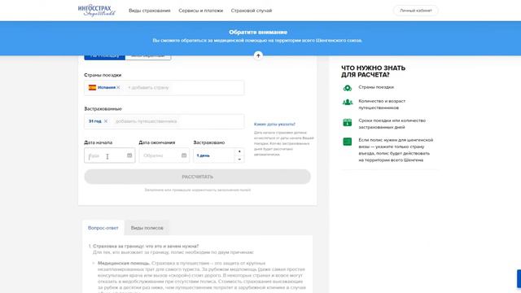Image resolution: width=521 pixels, height=293 pixels.
Task: Remove the 31 год traveler
Action: [x=106, y=121]
